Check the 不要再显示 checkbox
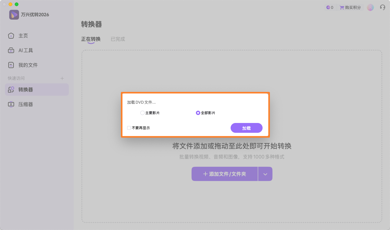This screenshot has width=390, height=230. 129,128
